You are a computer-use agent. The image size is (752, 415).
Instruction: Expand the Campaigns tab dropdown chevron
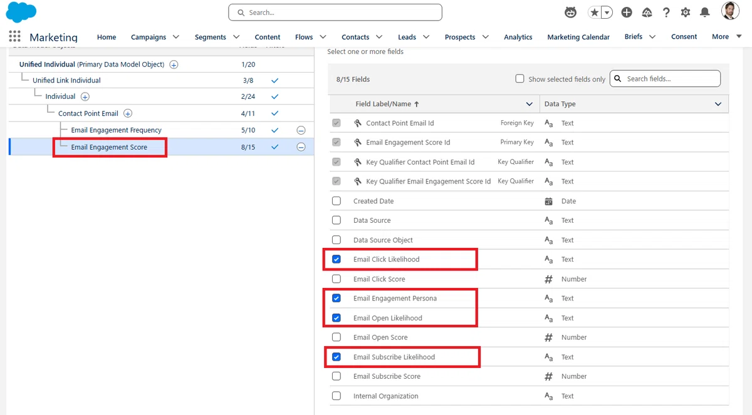pyautogui.click(x=176, y=37)
